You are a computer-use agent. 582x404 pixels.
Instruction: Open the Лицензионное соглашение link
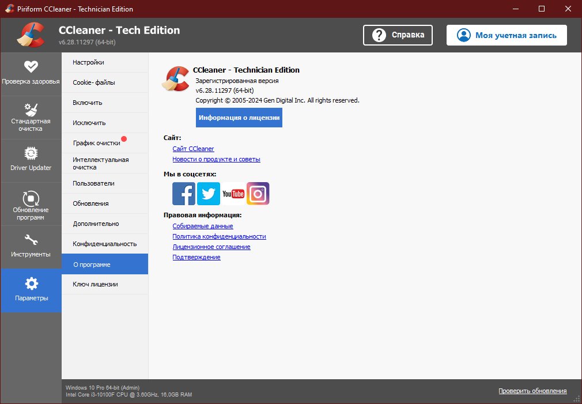click(x=211, y=247)
